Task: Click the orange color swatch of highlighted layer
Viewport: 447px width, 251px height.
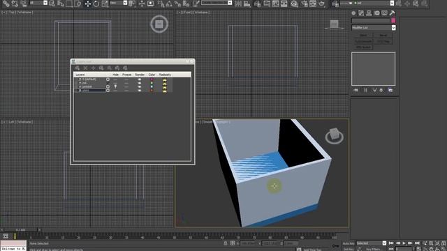Action: 152,90
